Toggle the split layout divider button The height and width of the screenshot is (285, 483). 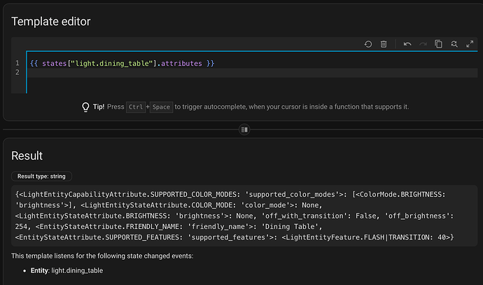(244, 130)
